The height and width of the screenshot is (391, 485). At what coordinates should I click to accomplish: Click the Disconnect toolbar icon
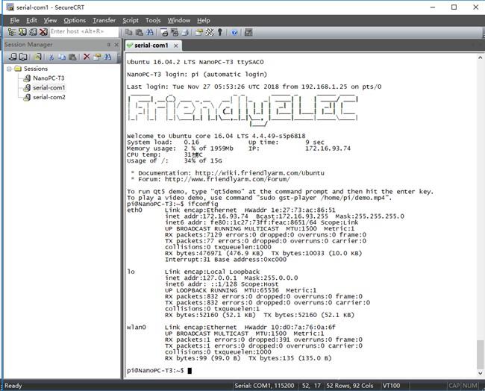click(43, 32)
